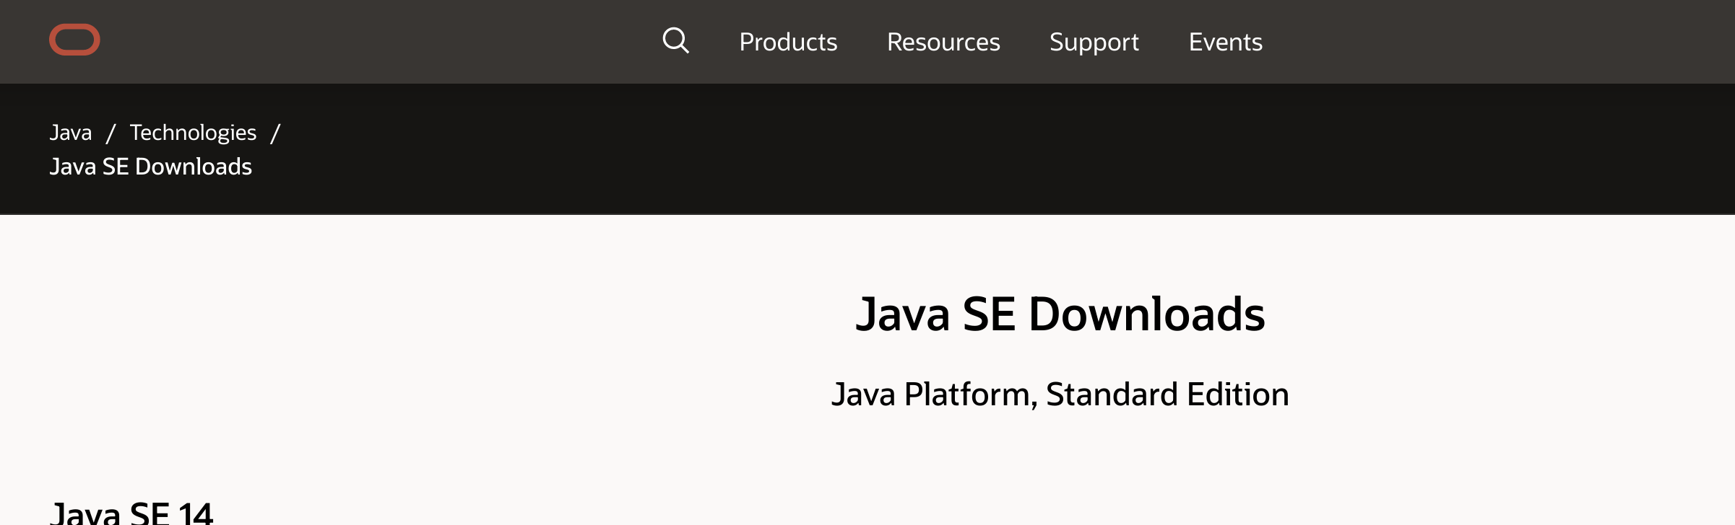Go to Technologies breadcrumb link

[x=193, y=133]
